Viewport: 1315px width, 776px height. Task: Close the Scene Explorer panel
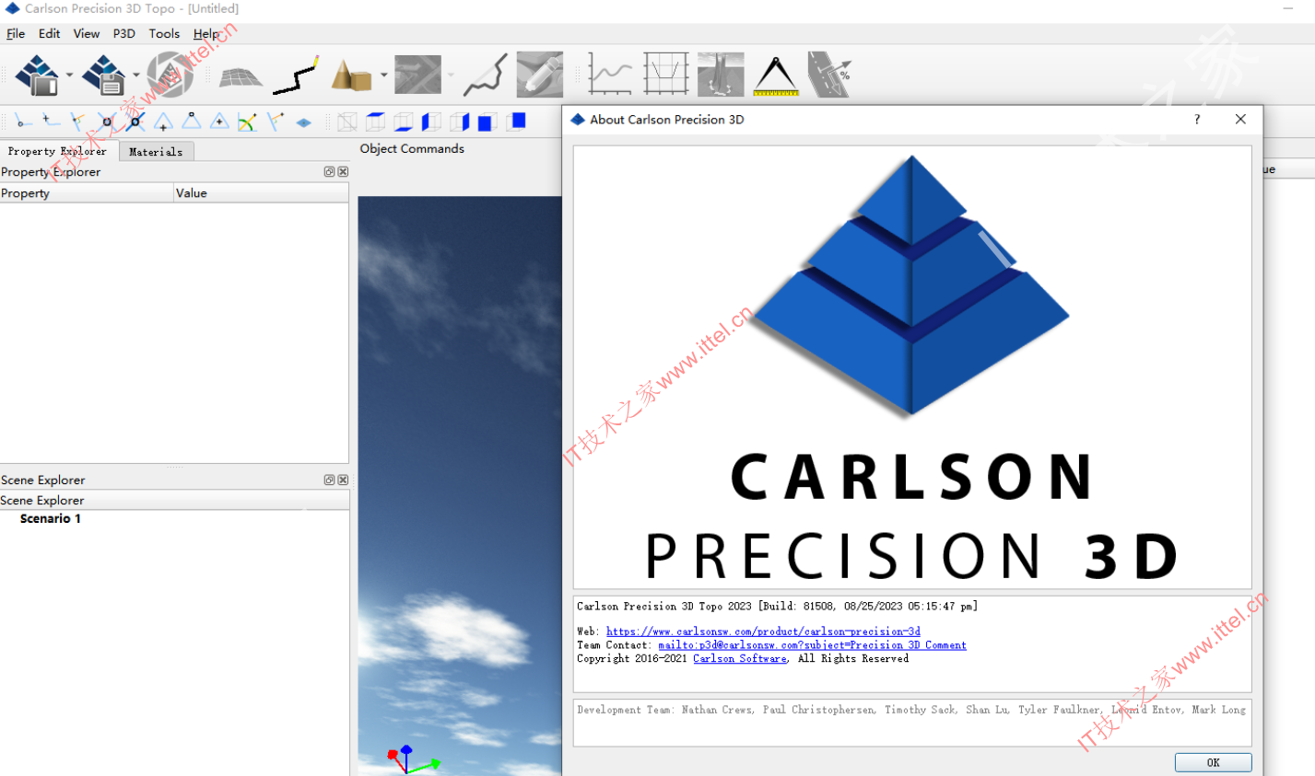tap(343, 480)
